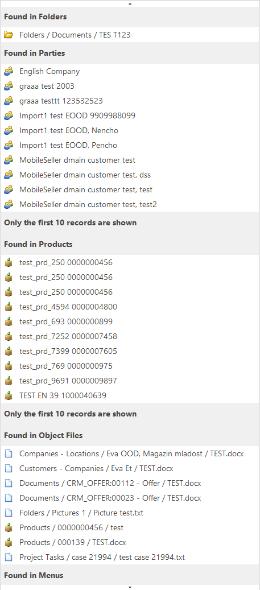Click the party icon next to English Company
Viewport: 260px width, 590px height.
pos(9,71)
